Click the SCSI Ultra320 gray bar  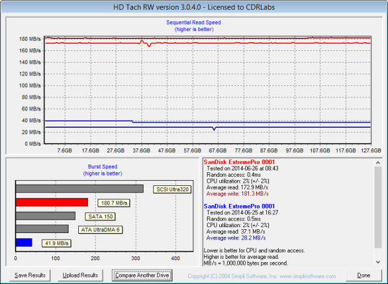[x=80, y=188]
